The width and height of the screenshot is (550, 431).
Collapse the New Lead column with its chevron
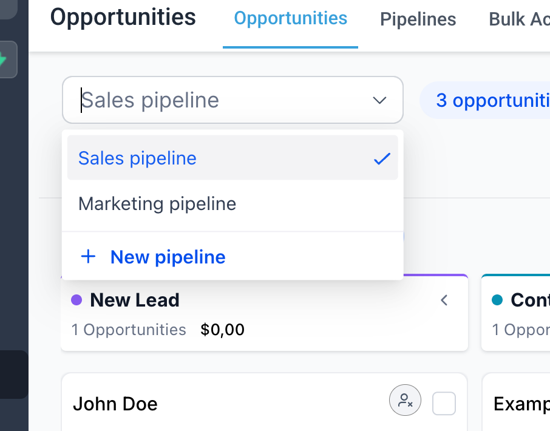[444, 300]
